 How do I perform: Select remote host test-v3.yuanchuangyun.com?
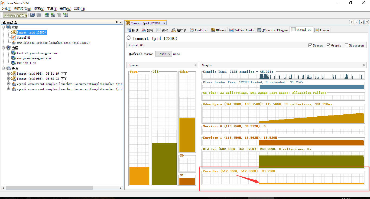click(37, 53)
